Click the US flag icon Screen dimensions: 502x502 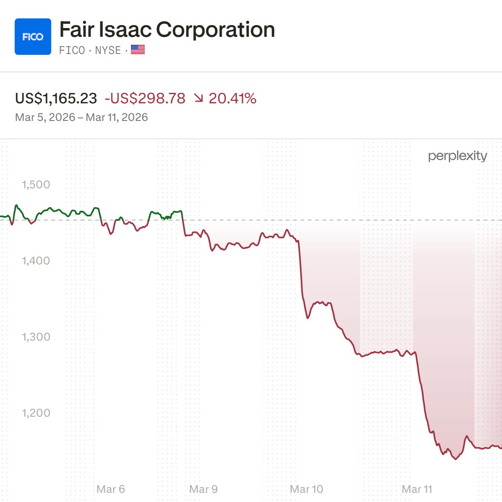pyautogui.click(x=138, y=50)
